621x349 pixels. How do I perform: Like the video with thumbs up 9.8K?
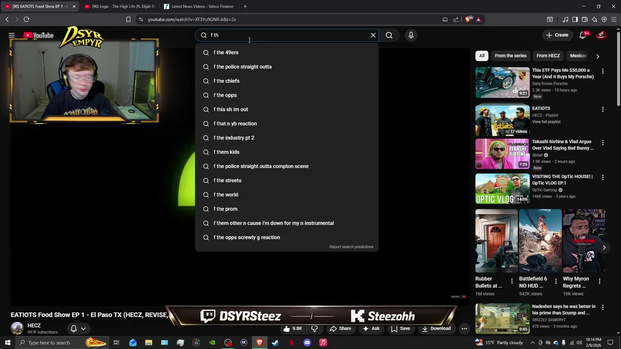(293, 329)
